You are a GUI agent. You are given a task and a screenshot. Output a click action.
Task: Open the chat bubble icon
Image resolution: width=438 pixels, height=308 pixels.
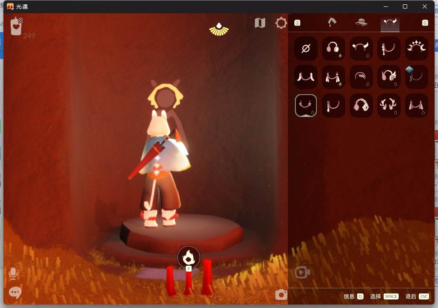pos(15,292)
